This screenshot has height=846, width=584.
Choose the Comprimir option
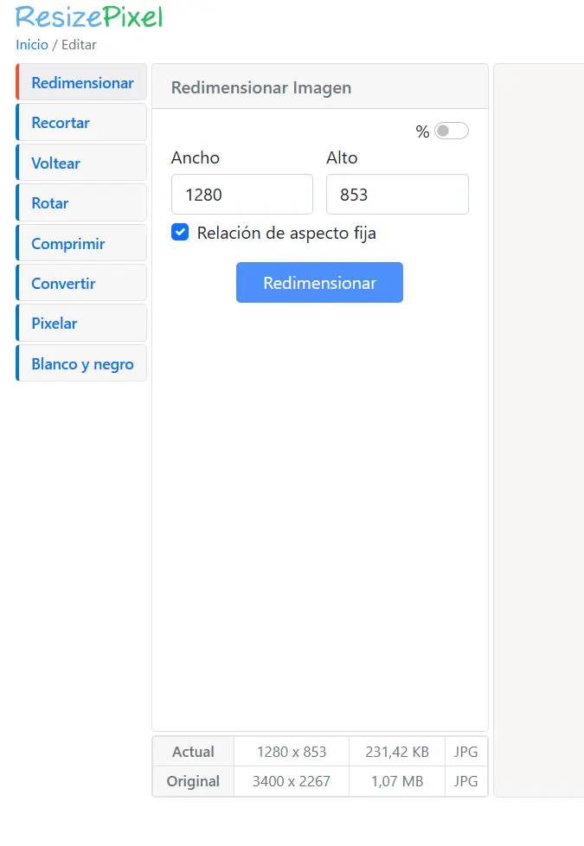[67, 244]
